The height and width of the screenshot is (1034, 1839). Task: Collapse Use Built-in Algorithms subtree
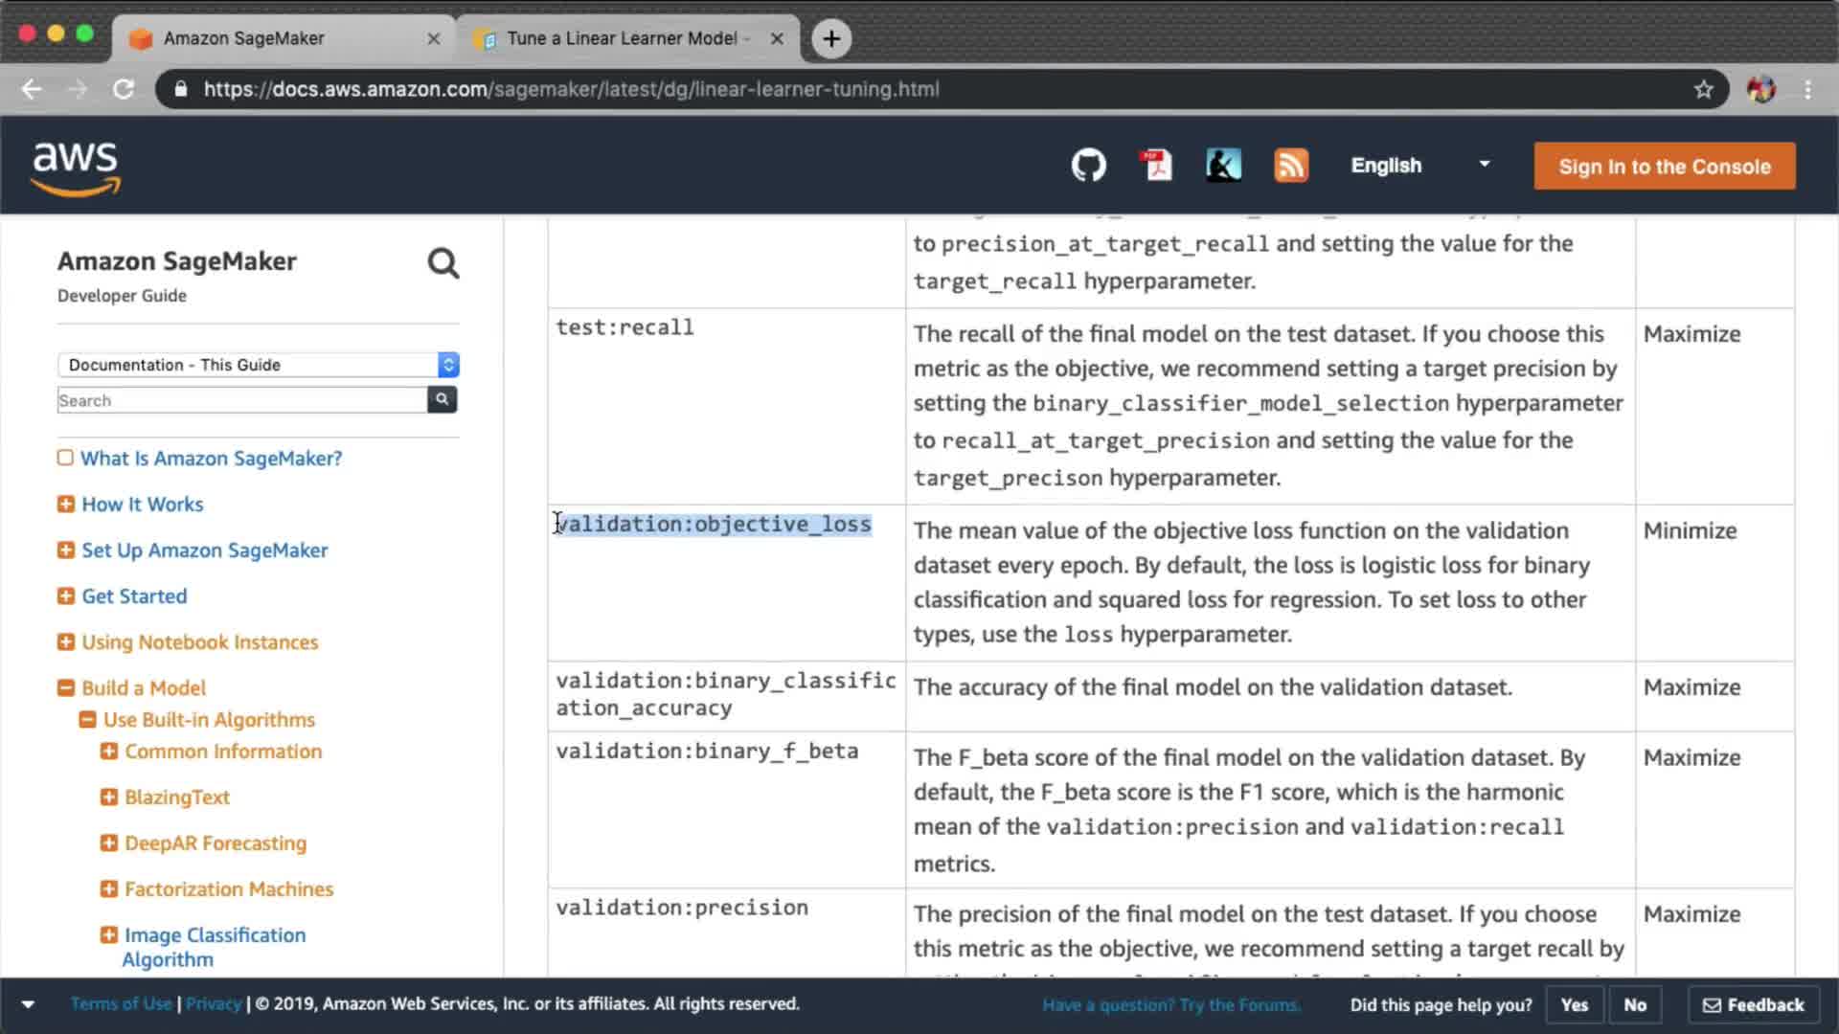[x=87, y=719]
